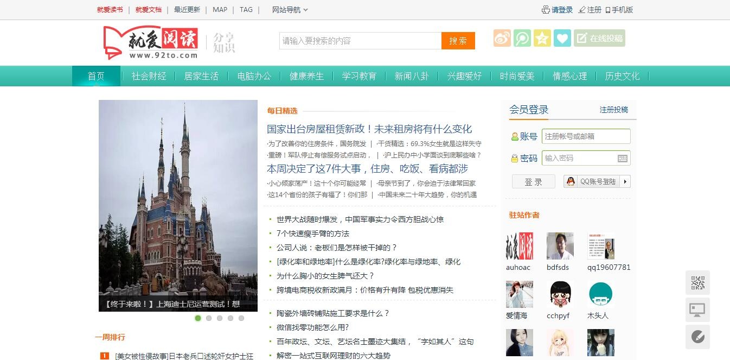Open the 兴趣爱好 navigation tab
The height and width of the screenshot is (360, 730).
pos(464,76)
